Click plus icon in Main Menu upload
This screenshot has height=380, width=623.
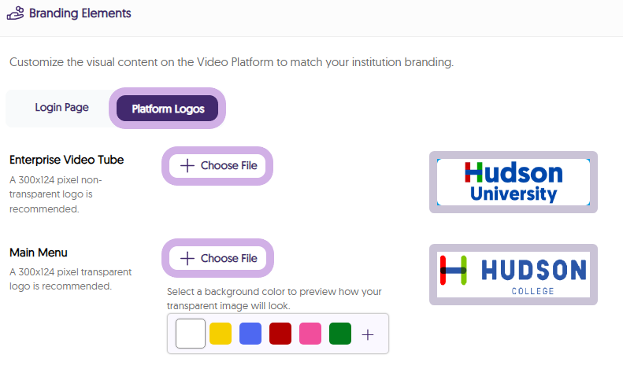tap(187, 258)
